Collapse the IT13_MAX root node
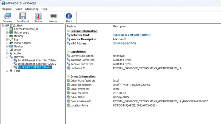The width and height of the screenshot is (221, 124). 3,26
